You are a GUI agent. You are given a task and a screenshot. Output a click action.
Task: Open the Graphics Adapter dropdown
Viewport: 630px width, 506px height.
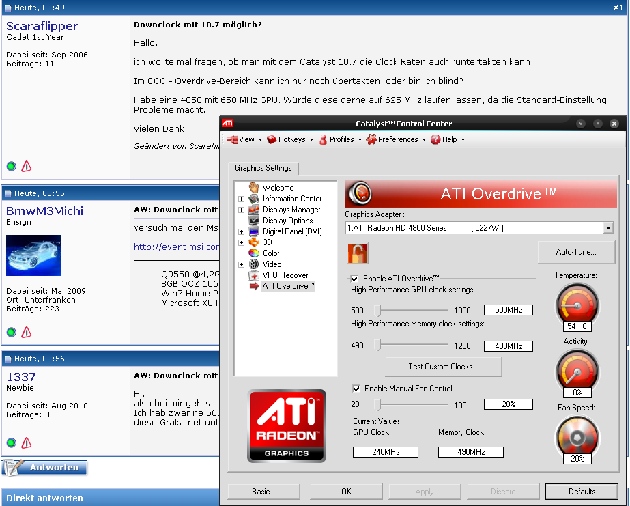[x=608, y=228]
